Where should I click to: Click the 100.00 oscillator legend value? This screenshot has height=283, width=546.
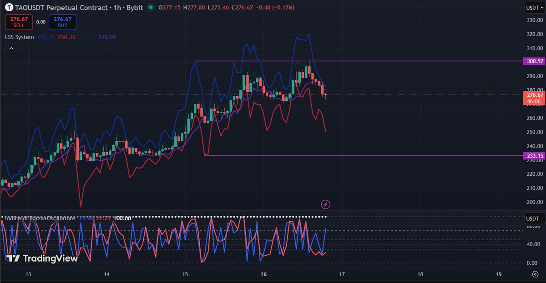122,218
